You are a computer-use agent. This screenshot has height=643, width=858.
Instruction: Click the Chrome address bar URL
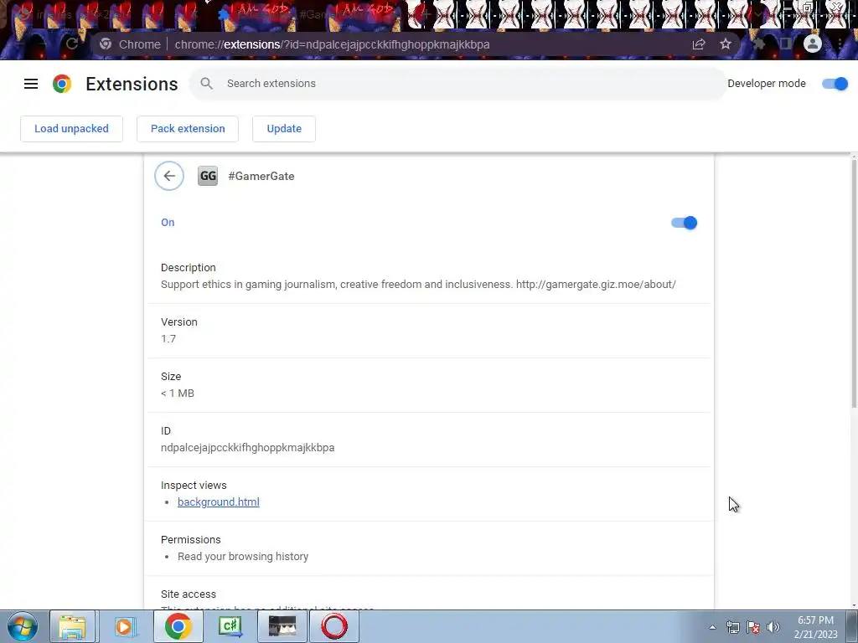coord(332,44)
